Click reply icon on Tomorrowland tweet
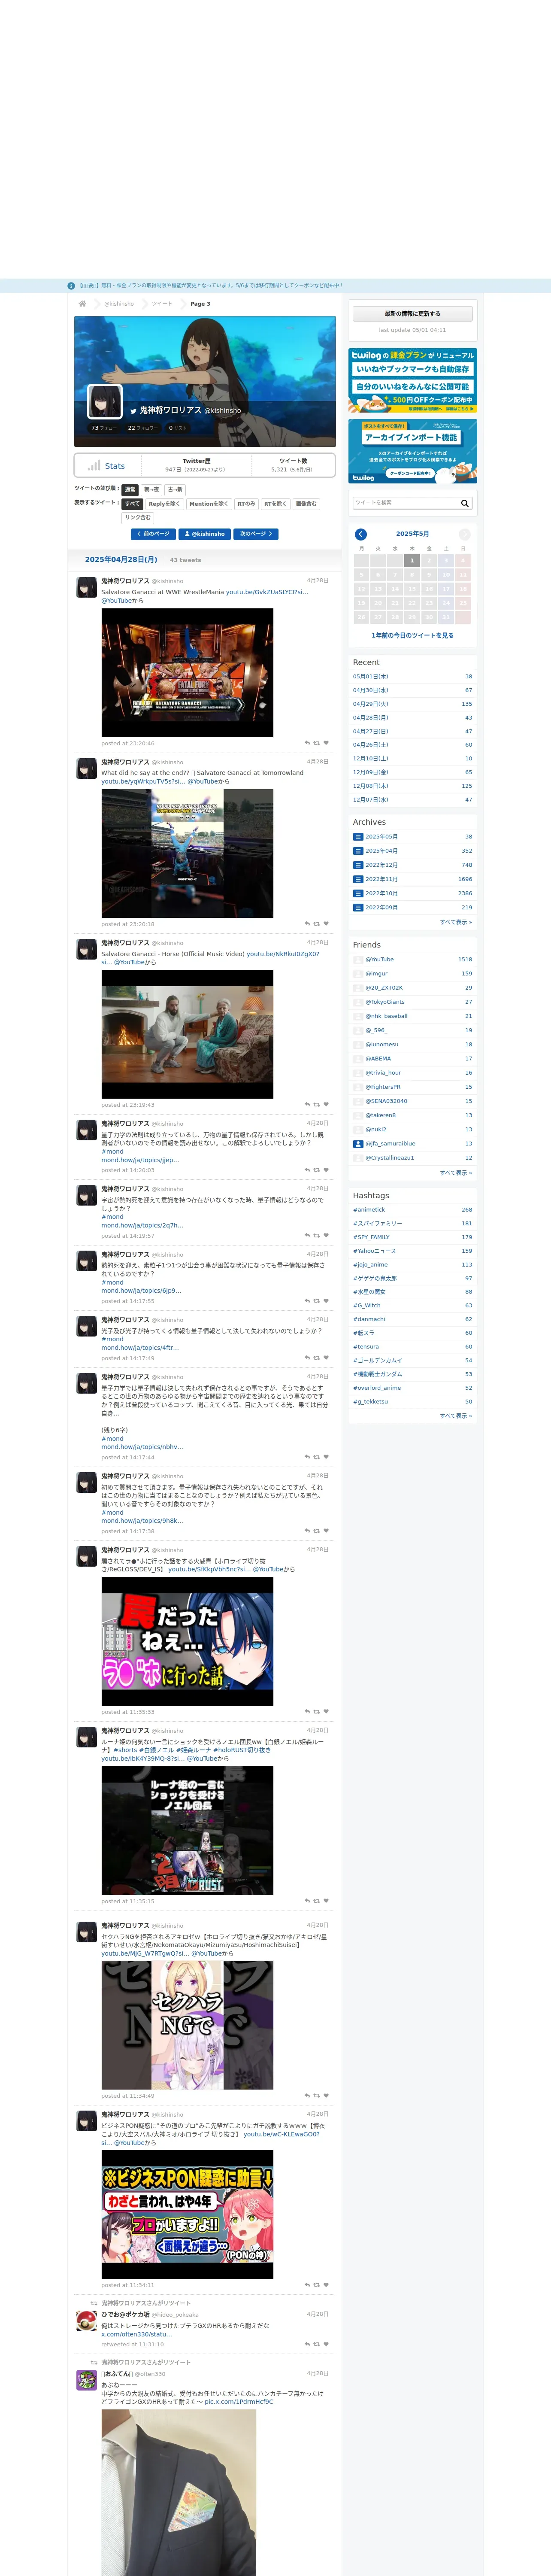 point(307,924)
